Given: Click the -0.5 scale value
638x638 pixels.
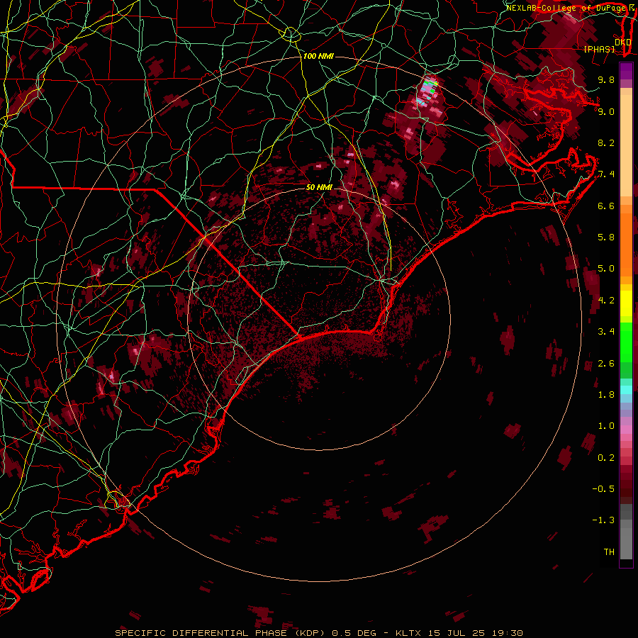Looking at the screenshot, I should click(x=603, y=489).
